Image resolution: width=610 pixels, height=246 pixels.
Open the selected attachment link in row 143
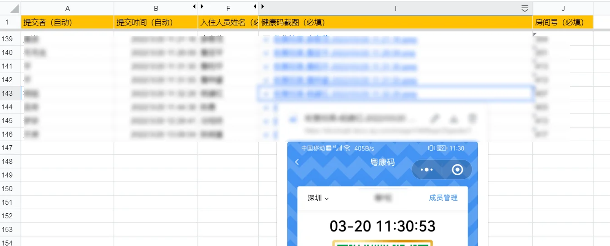coord(345,94)
